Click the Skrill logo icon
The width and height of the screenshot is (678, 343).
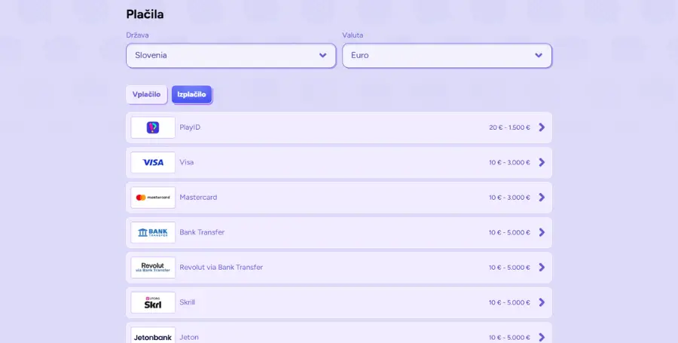153,303
